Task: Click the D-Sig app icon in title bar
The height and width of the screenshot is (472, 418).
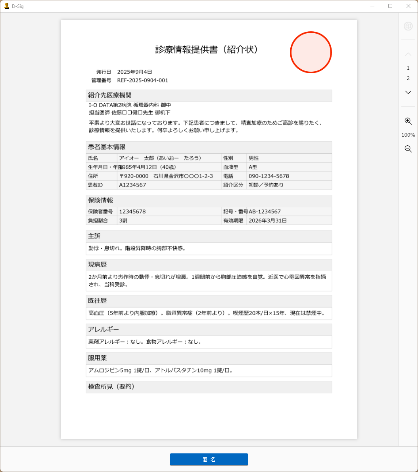Action: pyautogui.click(x=6, y=6)
